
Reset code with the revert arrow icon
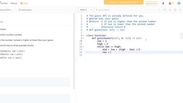tap(170, 10)
